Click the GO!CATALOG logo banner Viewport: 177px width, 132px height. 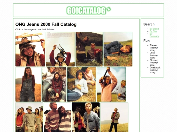(x=89, y=10)
